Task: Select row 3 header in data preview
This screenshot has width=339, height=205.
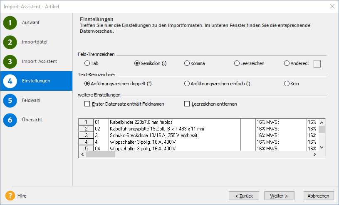Action: (x=86, y=135)
